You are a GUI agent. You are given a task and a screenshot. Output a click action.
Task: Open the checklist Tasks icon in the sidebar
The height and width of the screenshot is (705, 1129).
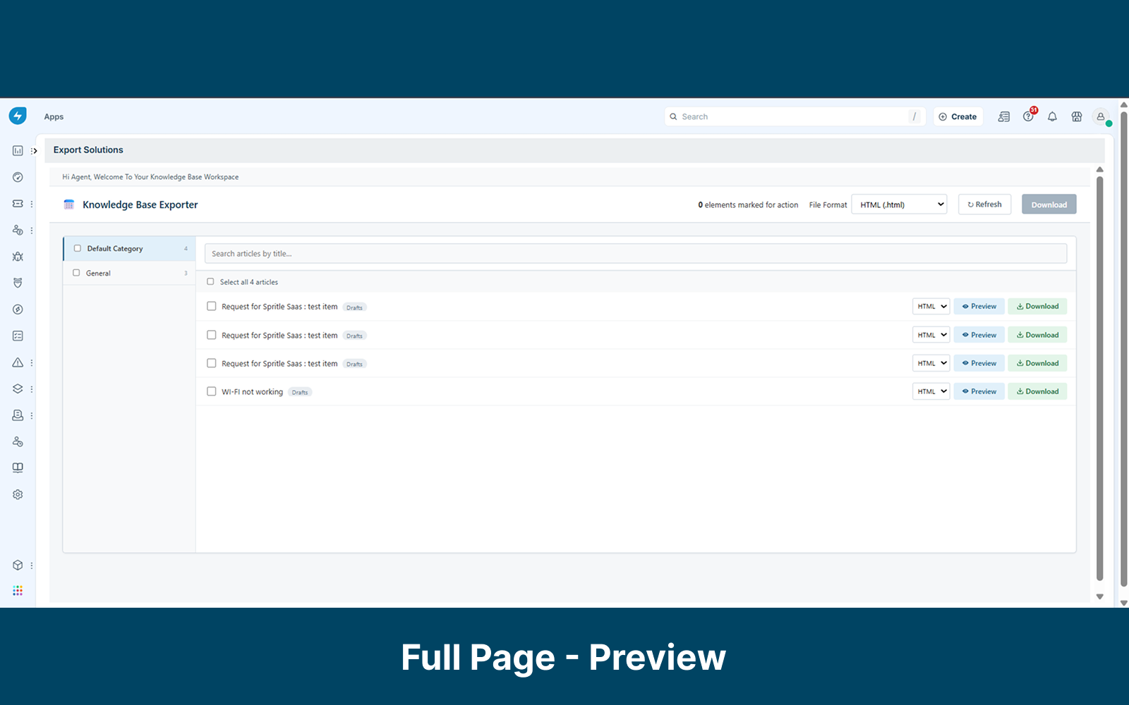[18, 336]
